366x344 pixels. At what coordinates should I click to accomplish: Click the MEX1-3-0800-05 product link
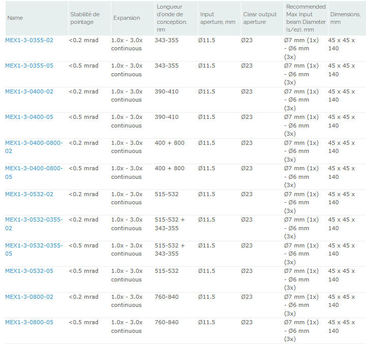point(29,322)
